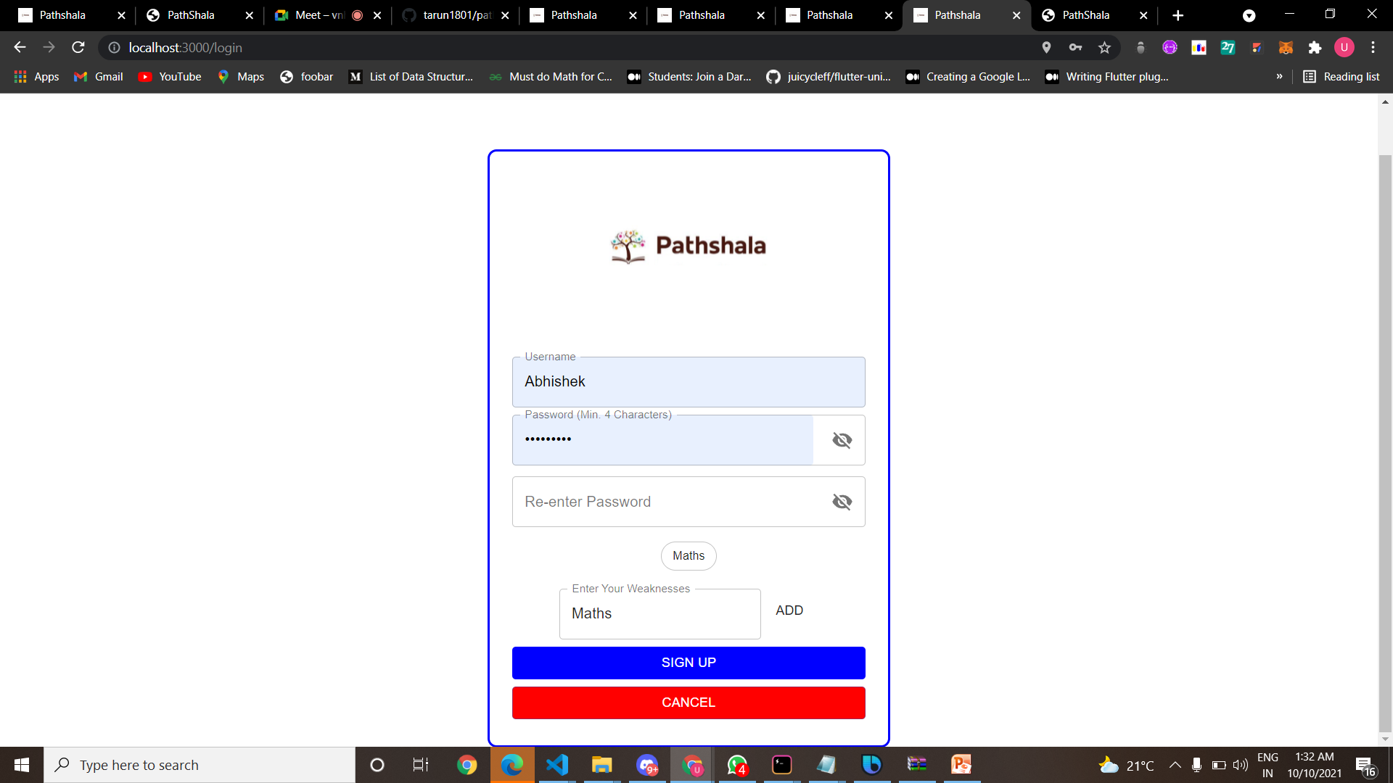Image resolution: width=1393 pixels, height=783 pixels.
Task: Click the Windows Start button
Action: pyautogui.click(x=22, y=765)
